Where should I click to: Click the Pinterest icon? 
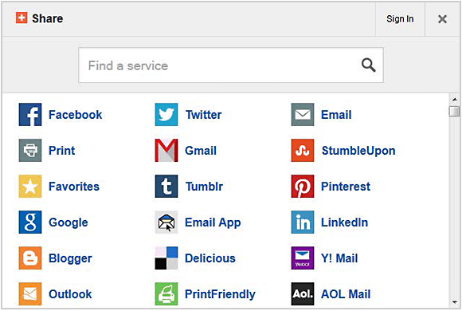click(303, 186)
